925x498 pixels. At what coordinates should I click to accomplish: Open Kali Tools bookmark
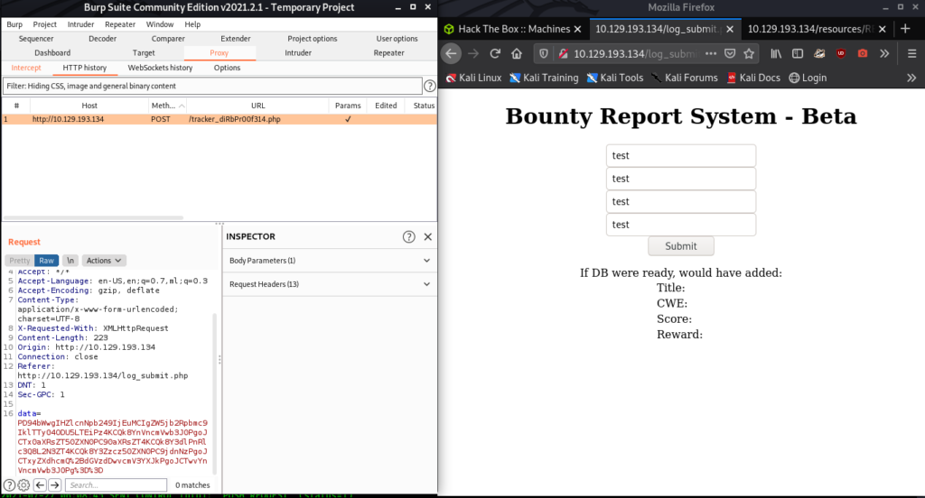point(616,78)
